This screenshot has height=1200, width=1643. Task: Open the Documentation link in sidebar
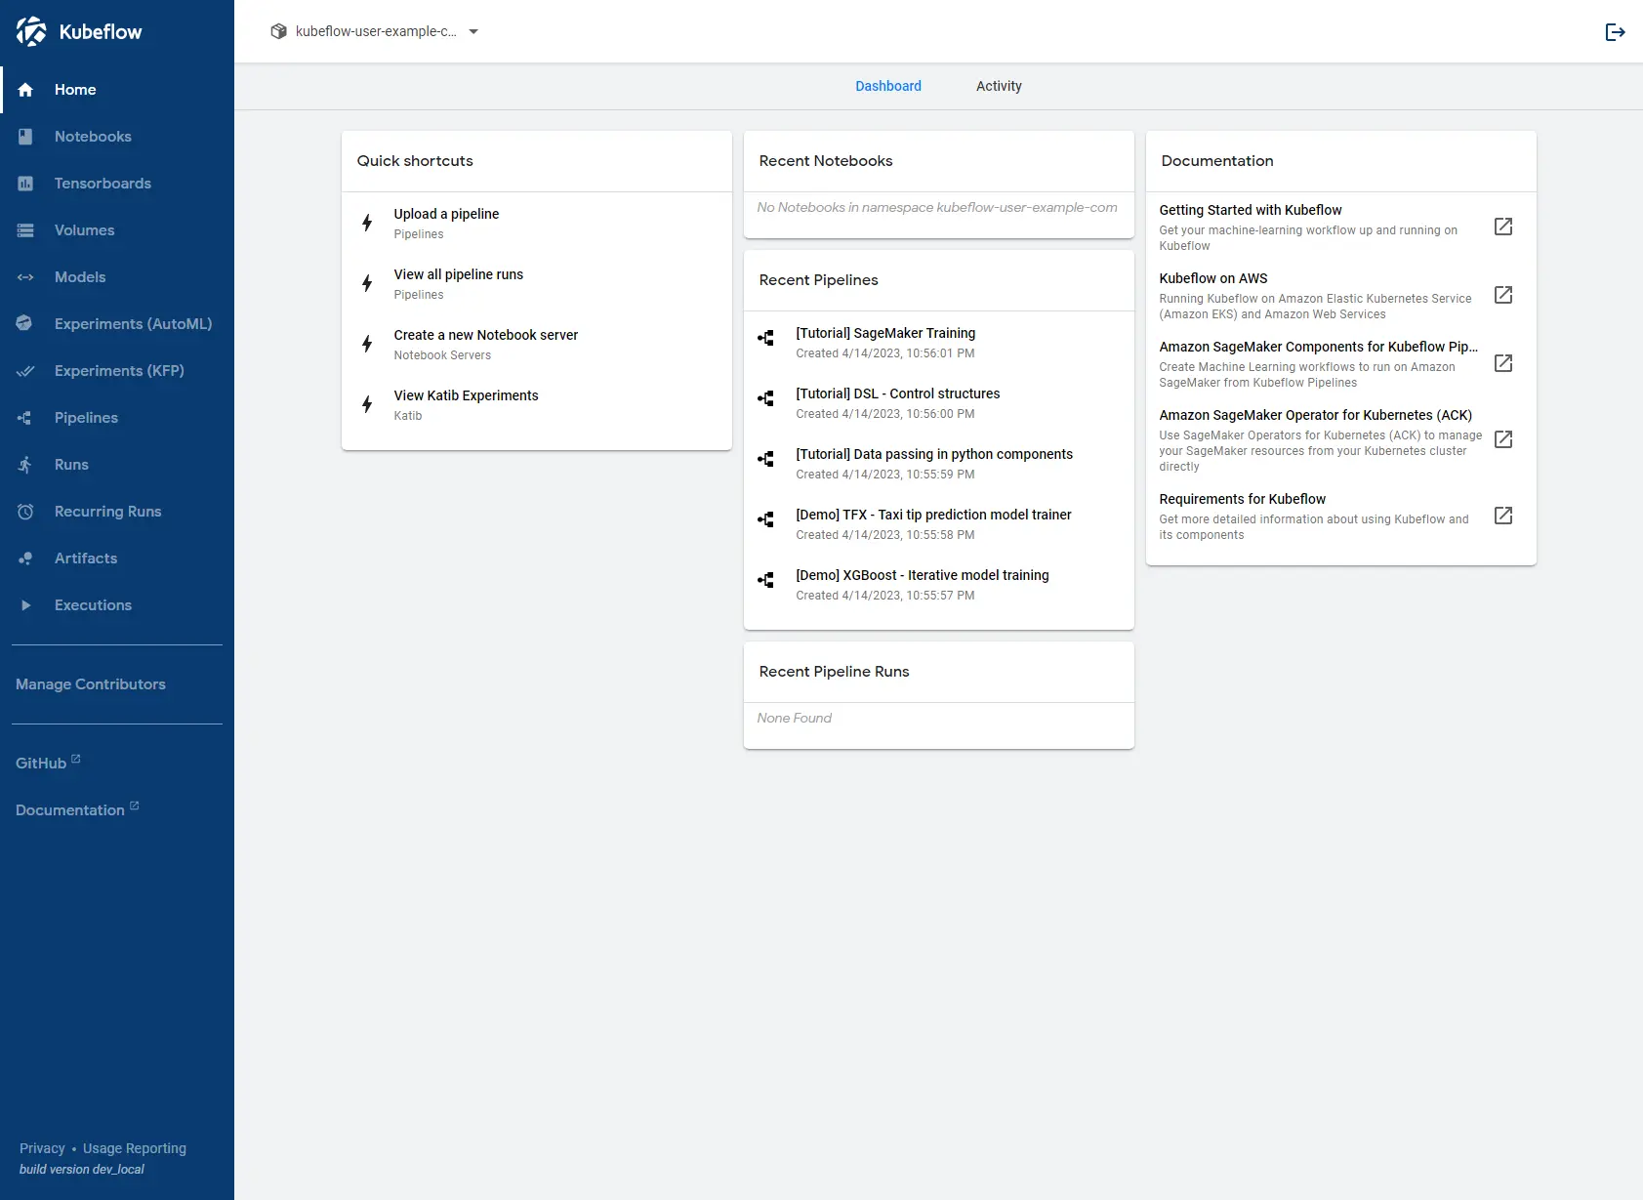[77, 809]
